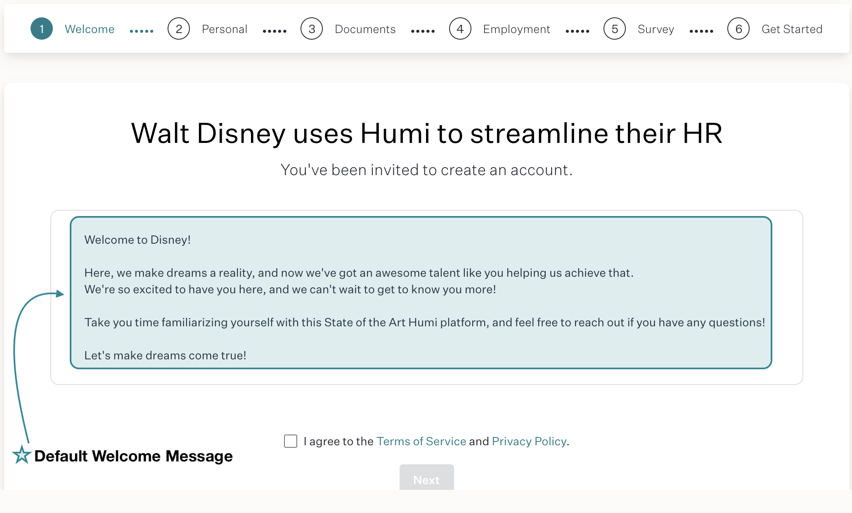Image resolution: width=852 pixels, height=513 pixels.
Task: Click the step 5 circle icon
Action: coord(615,29)
